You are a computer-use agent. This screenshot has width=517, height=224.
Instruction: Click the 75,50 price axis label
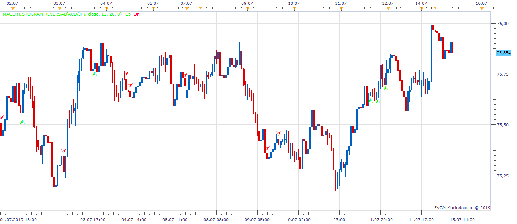tap(503, 125)
